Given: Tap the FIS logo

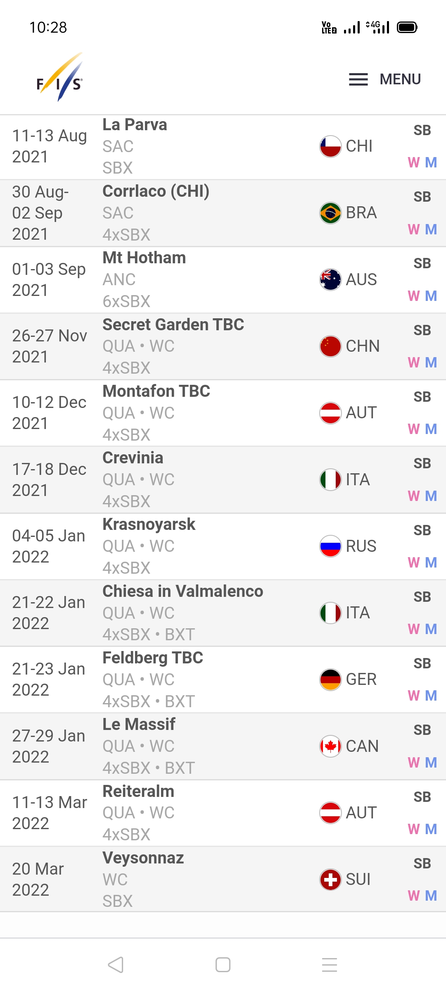Looking at the screenshot, I should (x=60, y=78).
